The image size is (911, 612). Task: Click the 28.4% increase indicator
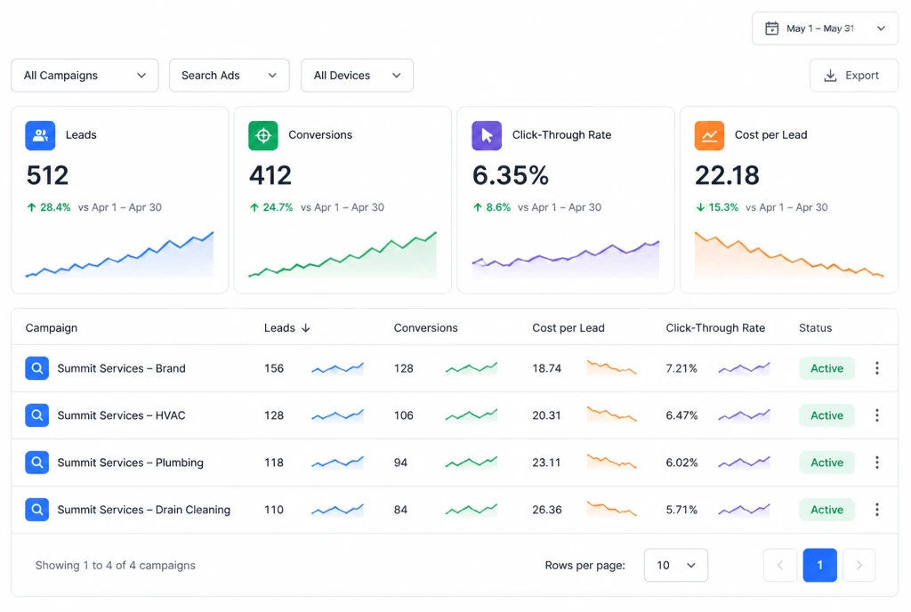click(49, 207)
